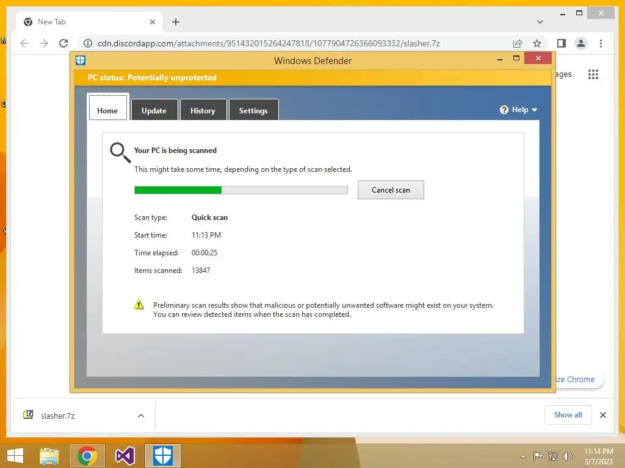The image size is (625, 468).
Task: Open the tab search chevron in Chrome
Action: [x=540, y=22]
